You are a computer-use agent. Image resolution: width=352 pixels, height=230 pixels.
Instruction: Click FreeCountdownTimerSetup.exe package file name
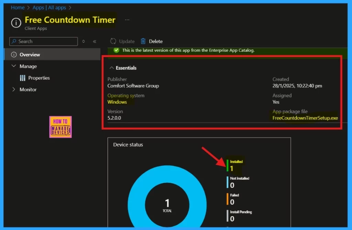coord(305,118)
